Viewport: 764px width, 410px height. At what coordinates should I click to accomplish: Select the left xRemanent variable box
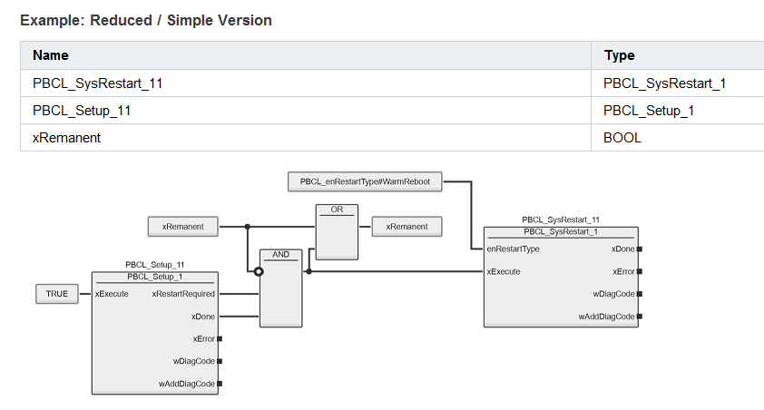(x=182, y=227)
